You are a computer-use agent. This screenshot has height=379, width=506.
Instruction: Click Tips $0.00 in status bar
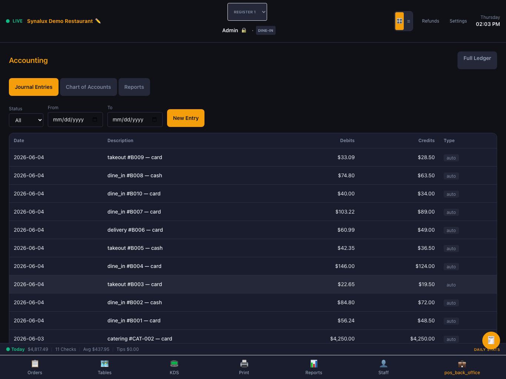point(127,349)
